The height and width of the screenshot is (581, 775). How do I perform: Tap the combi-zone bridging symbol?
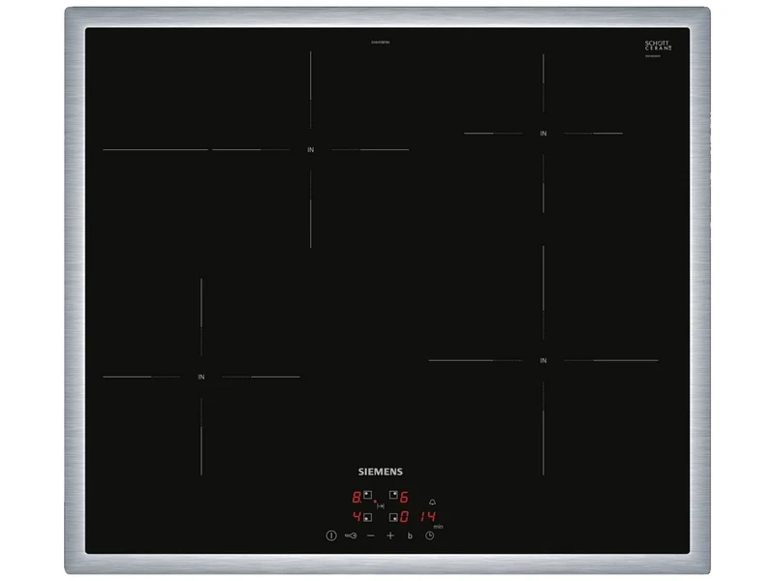(381, 505)
